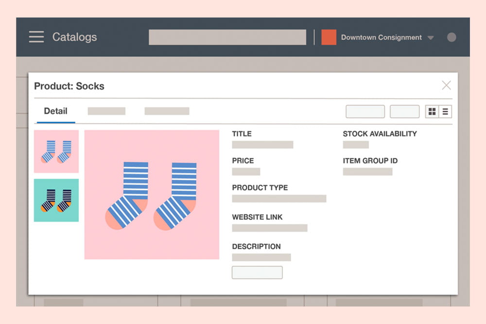Viewport: 486px width, 324px height.
Task: Click the large product image preview
Action: click(x=151, y=193)
